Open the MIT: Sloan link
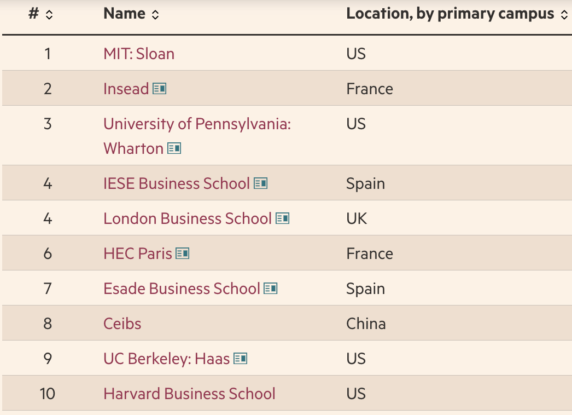The height and width of the screenshot is (415, 572). point(139,54)
